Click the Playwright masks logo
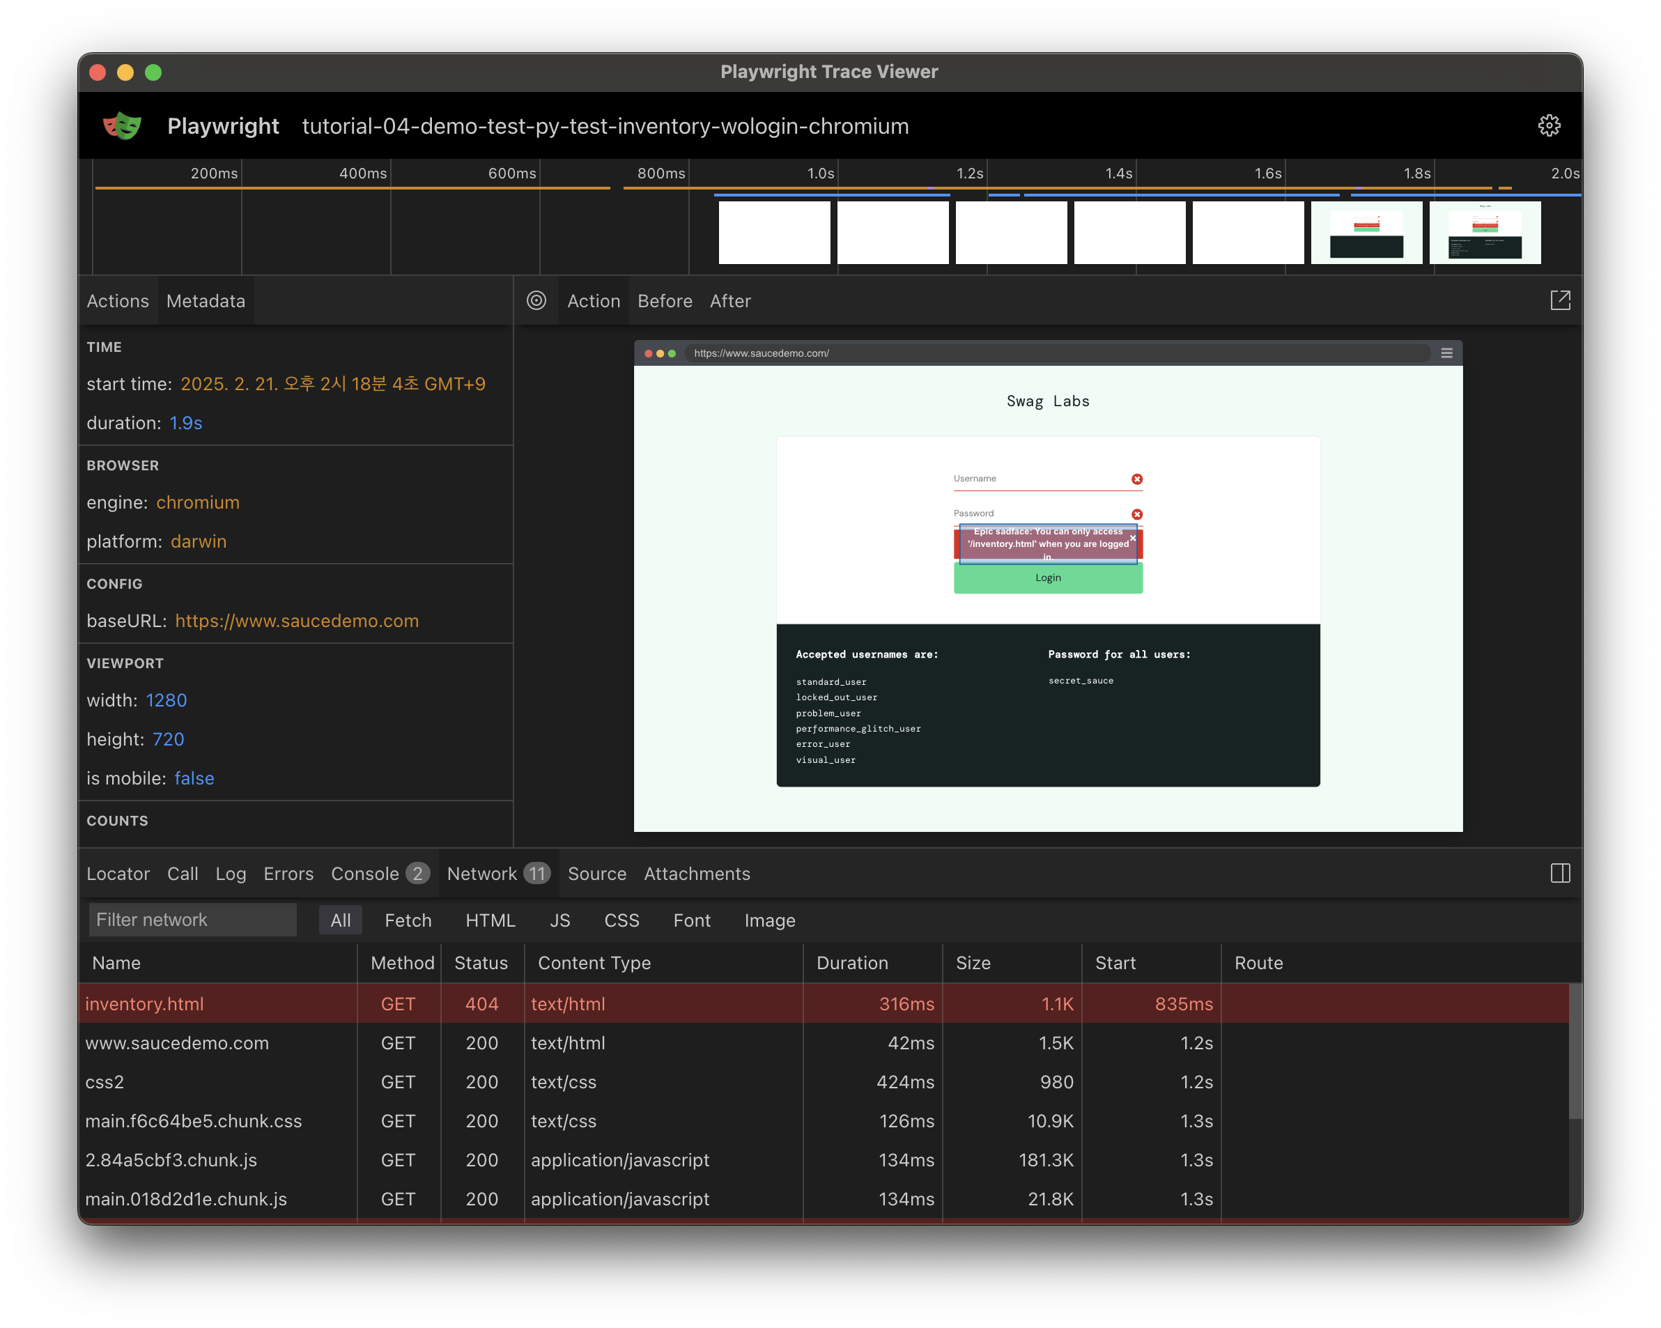The image size is (1661, 1328). [123, 125]
